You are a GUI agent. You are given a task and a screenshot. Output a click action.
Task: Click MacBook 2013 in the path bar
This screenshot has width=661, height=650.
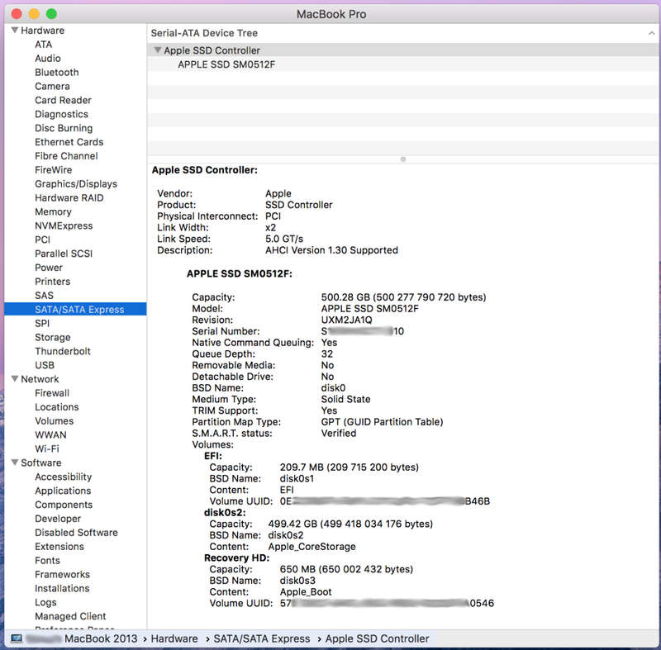pos(101,638)
